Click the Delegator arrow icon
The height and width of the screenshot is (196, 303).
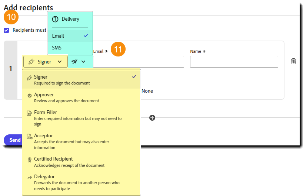(30, 178)
